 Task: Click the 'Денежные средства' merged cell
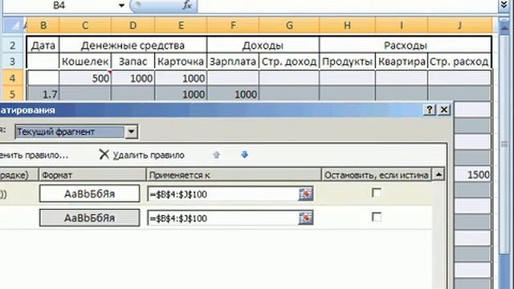(133, 45)
